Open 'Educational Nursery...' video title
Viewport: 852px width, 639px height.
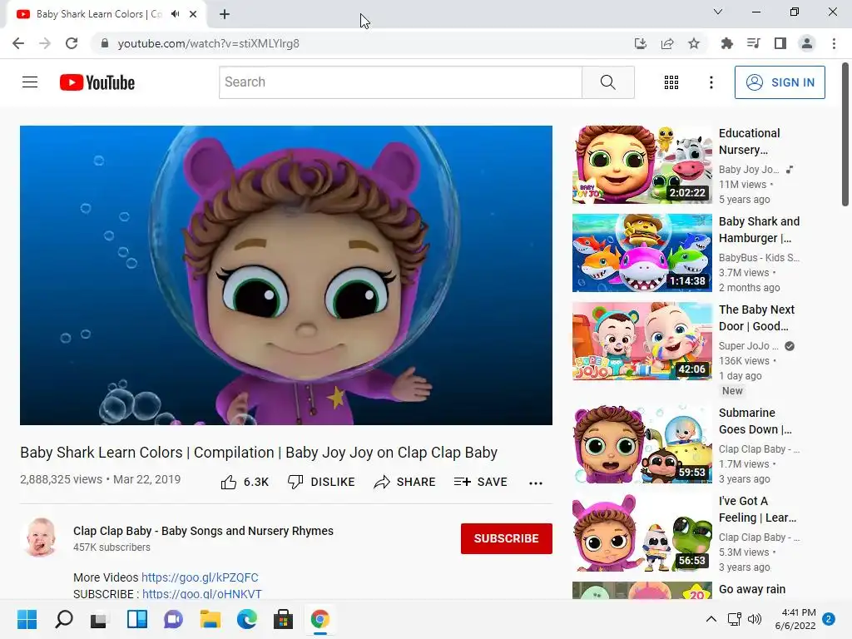pos(750,141)
